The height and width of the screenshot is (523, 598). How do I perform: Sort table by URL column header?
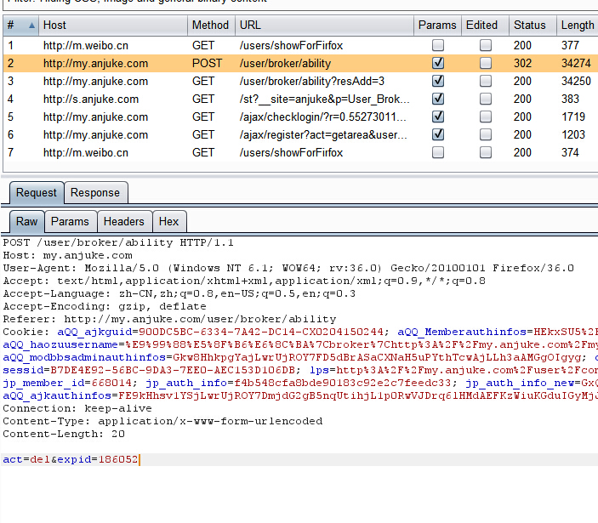(x=324, y=26)
